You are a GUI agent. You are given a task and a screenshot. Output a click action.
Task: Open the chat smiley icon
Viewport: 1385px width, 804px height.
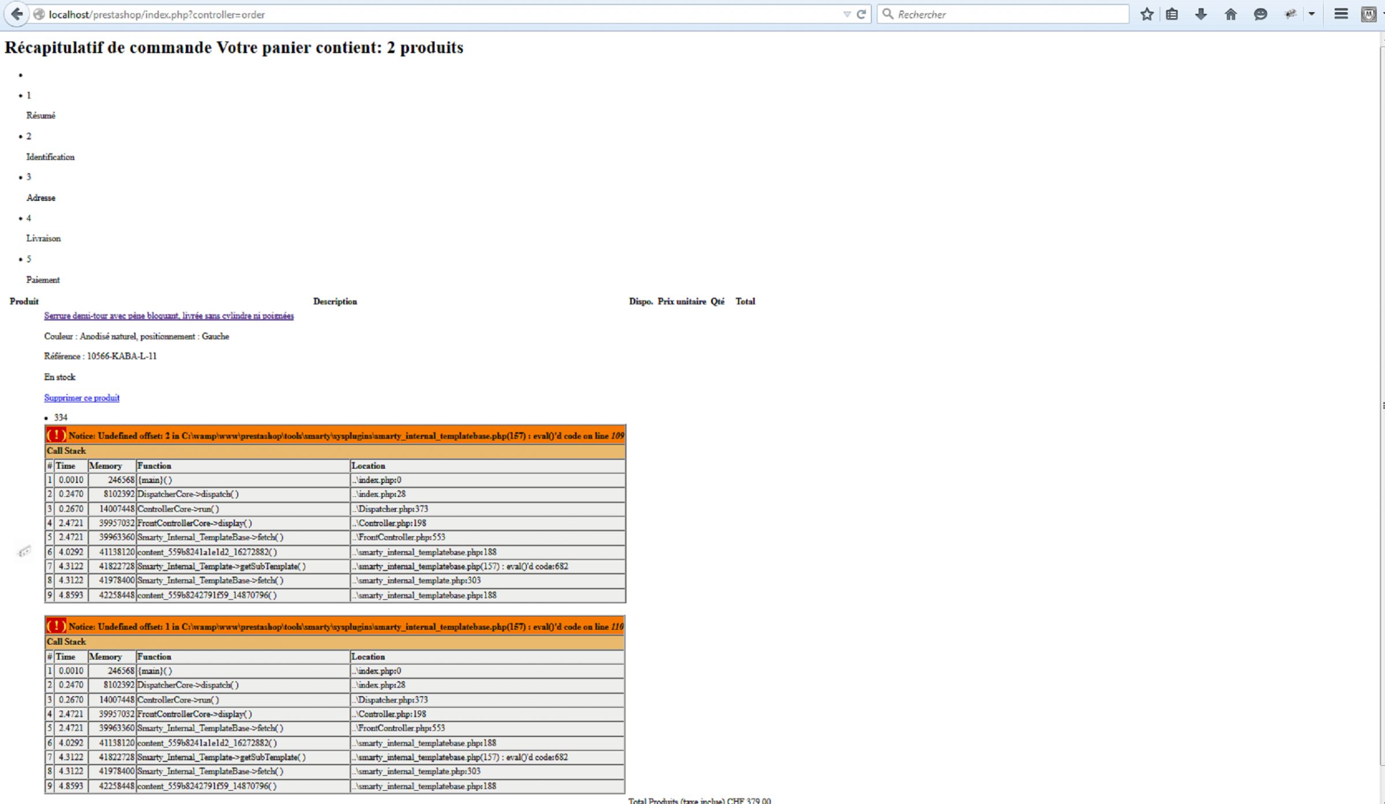(1260, 14)
